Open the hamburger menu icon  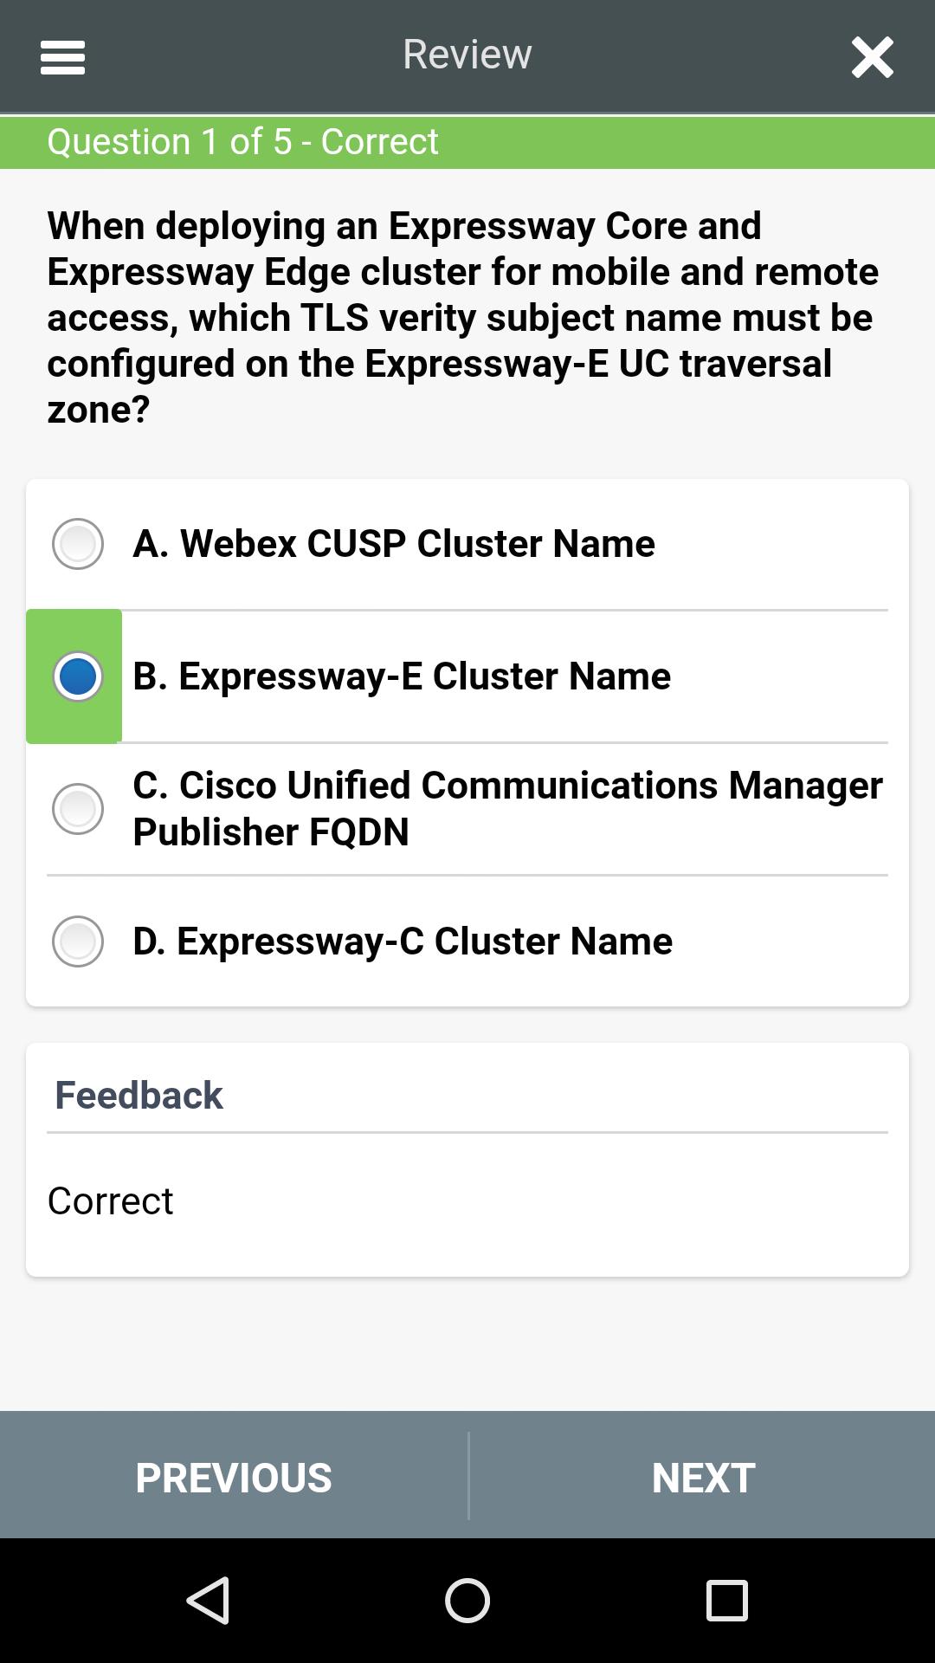62,57
